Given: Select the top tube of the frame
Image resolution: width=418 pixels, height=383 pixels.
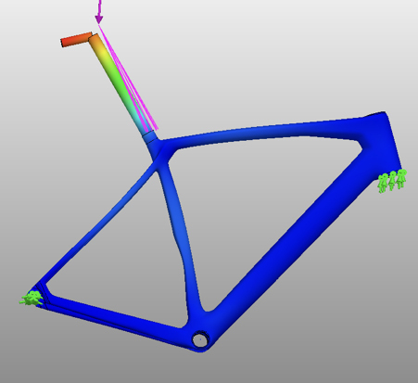Looking at the screenshot, I should [262, 132].
